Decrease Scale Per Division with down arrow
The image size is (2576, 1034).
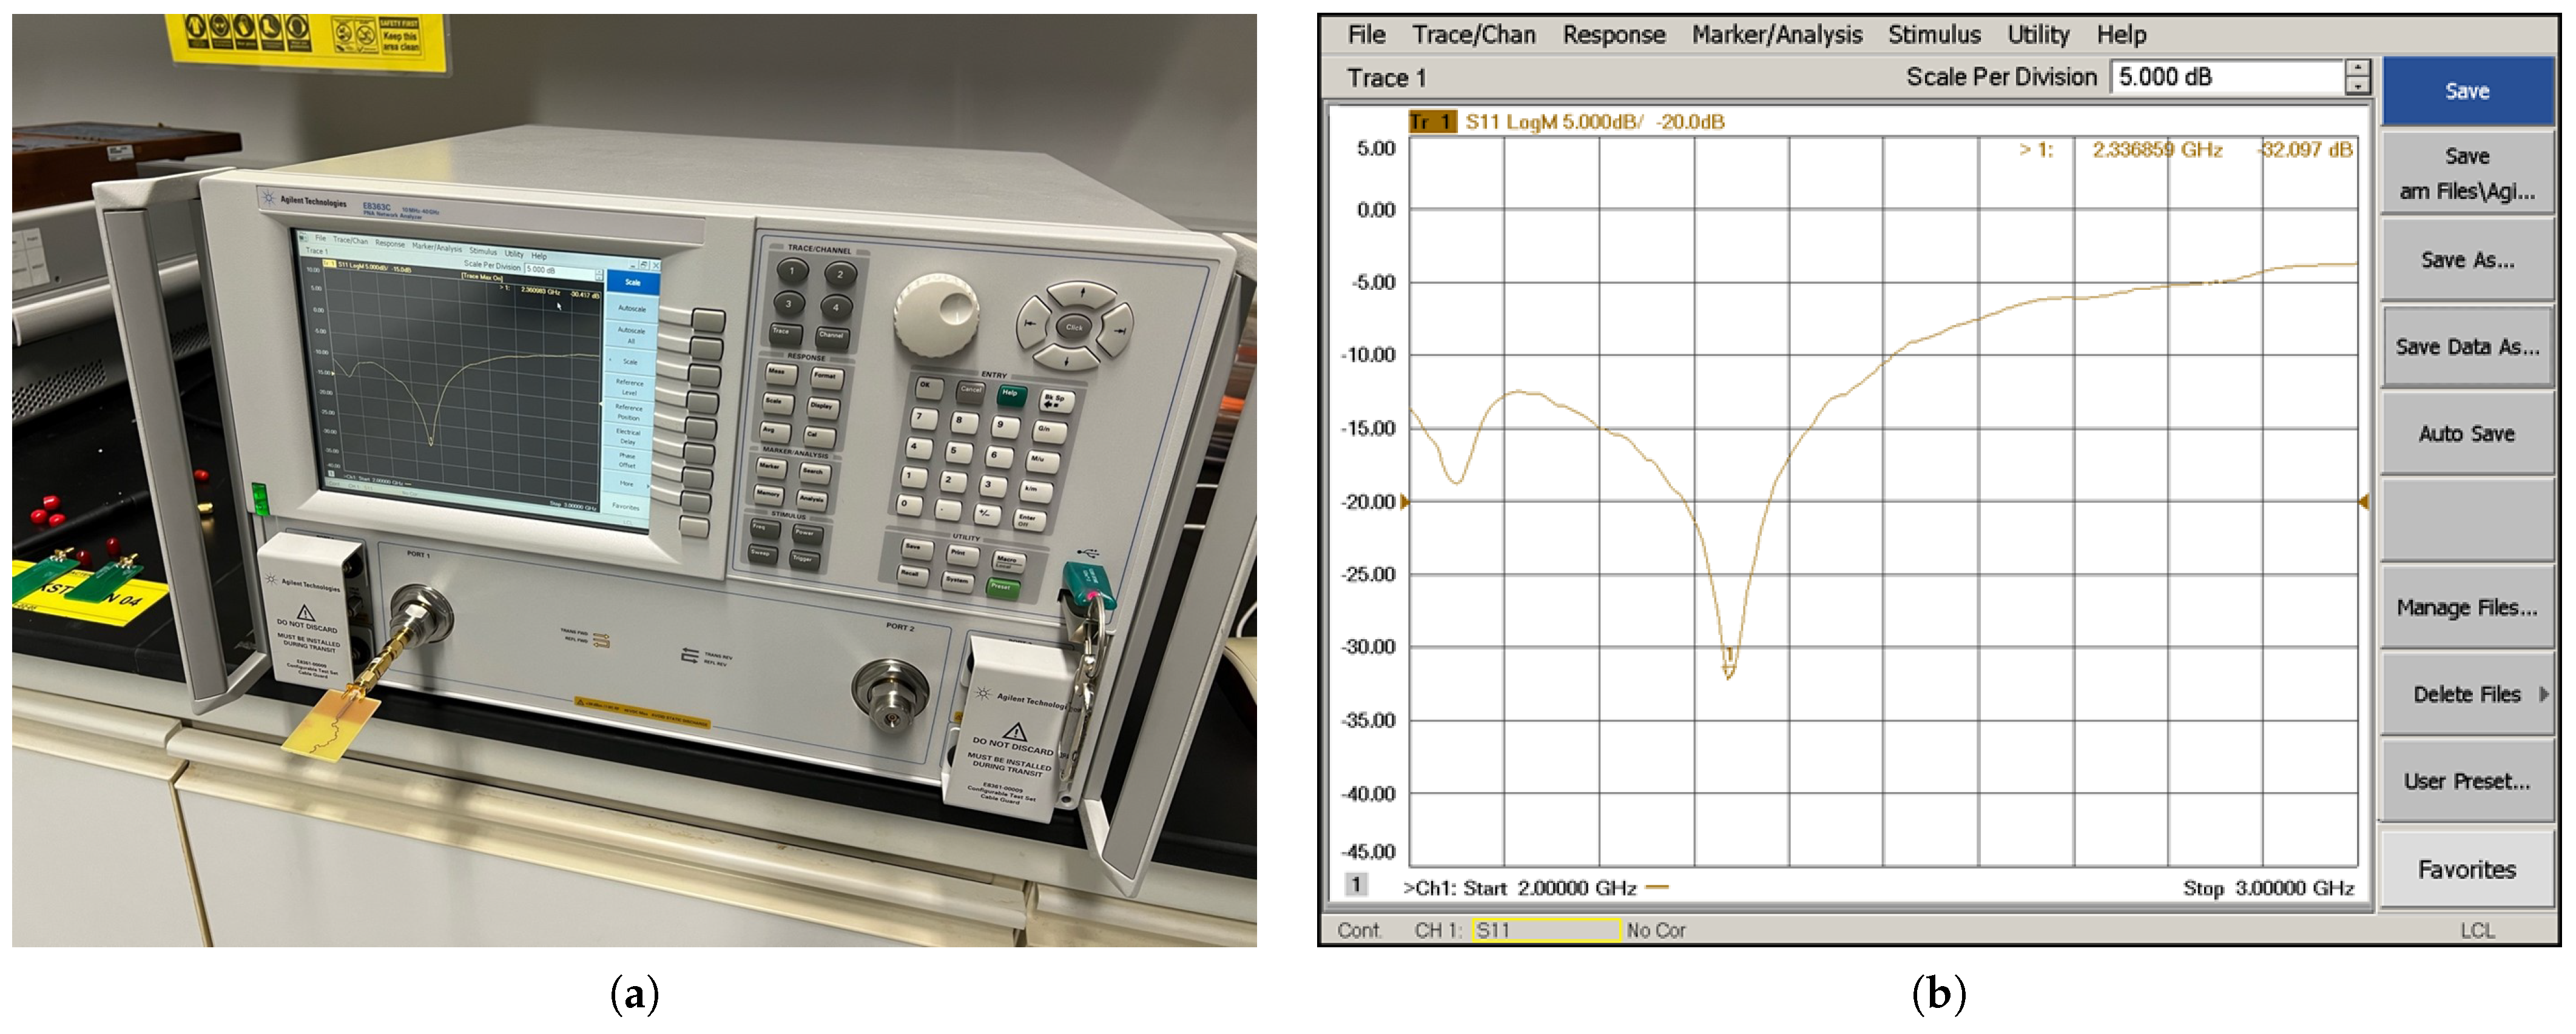tap(2358, 86)
